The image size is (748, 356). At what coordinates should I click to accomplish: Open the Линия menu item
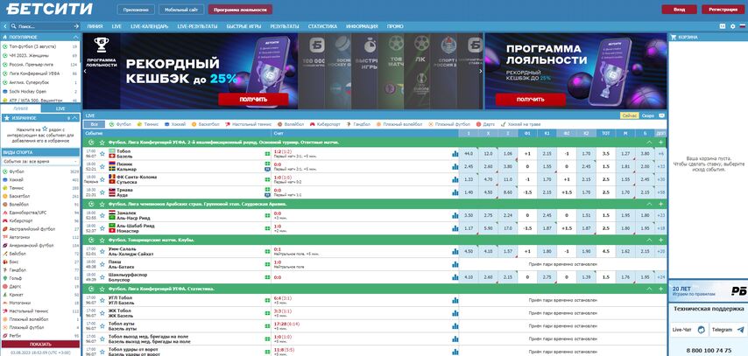[x=95, y=27]
